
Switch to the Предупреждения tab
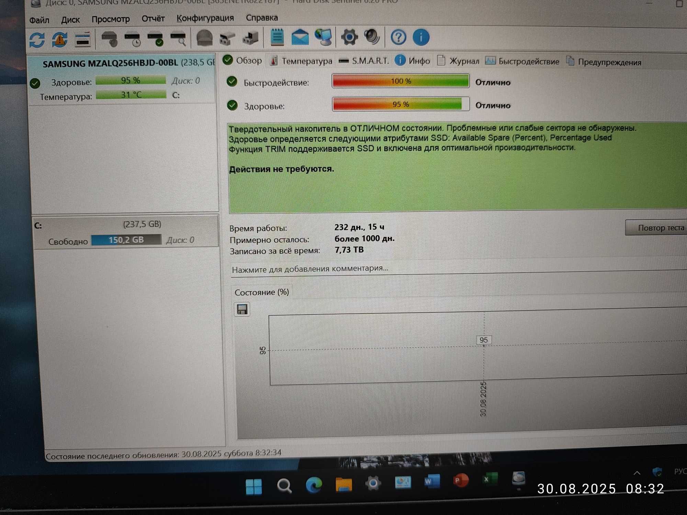604,62
